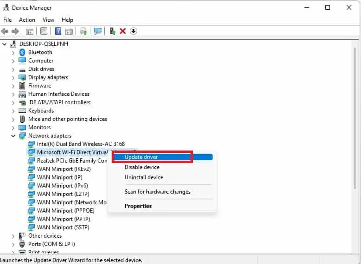
Task: Click the green Add/Enable device toolbar icon
Action: tap(112, 31)
